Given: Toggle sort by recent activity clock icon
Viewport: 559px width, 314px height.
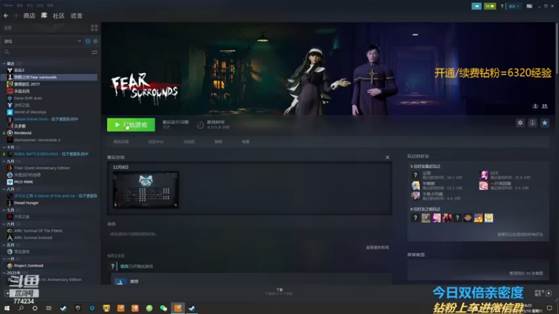Looking at the screenshot, I should tap(88, 41).
